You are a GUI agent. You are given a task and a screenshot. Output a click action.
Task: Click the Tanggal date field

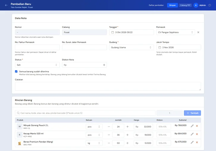[131, 32]
